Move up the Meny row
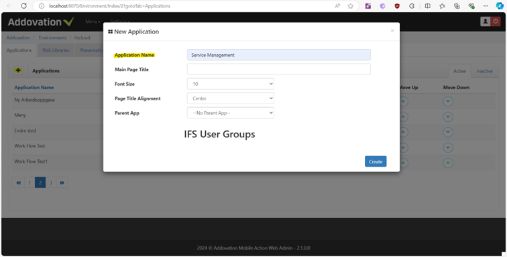Viewport: 507px width, 257px height. click(x=404, y=116)
